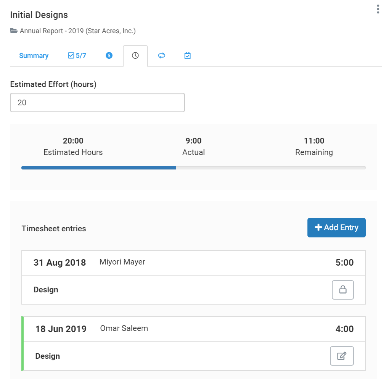This screenshot has width=386, height=379.
Task: Click the 5:00 duration value
Action: pos(344,263)
